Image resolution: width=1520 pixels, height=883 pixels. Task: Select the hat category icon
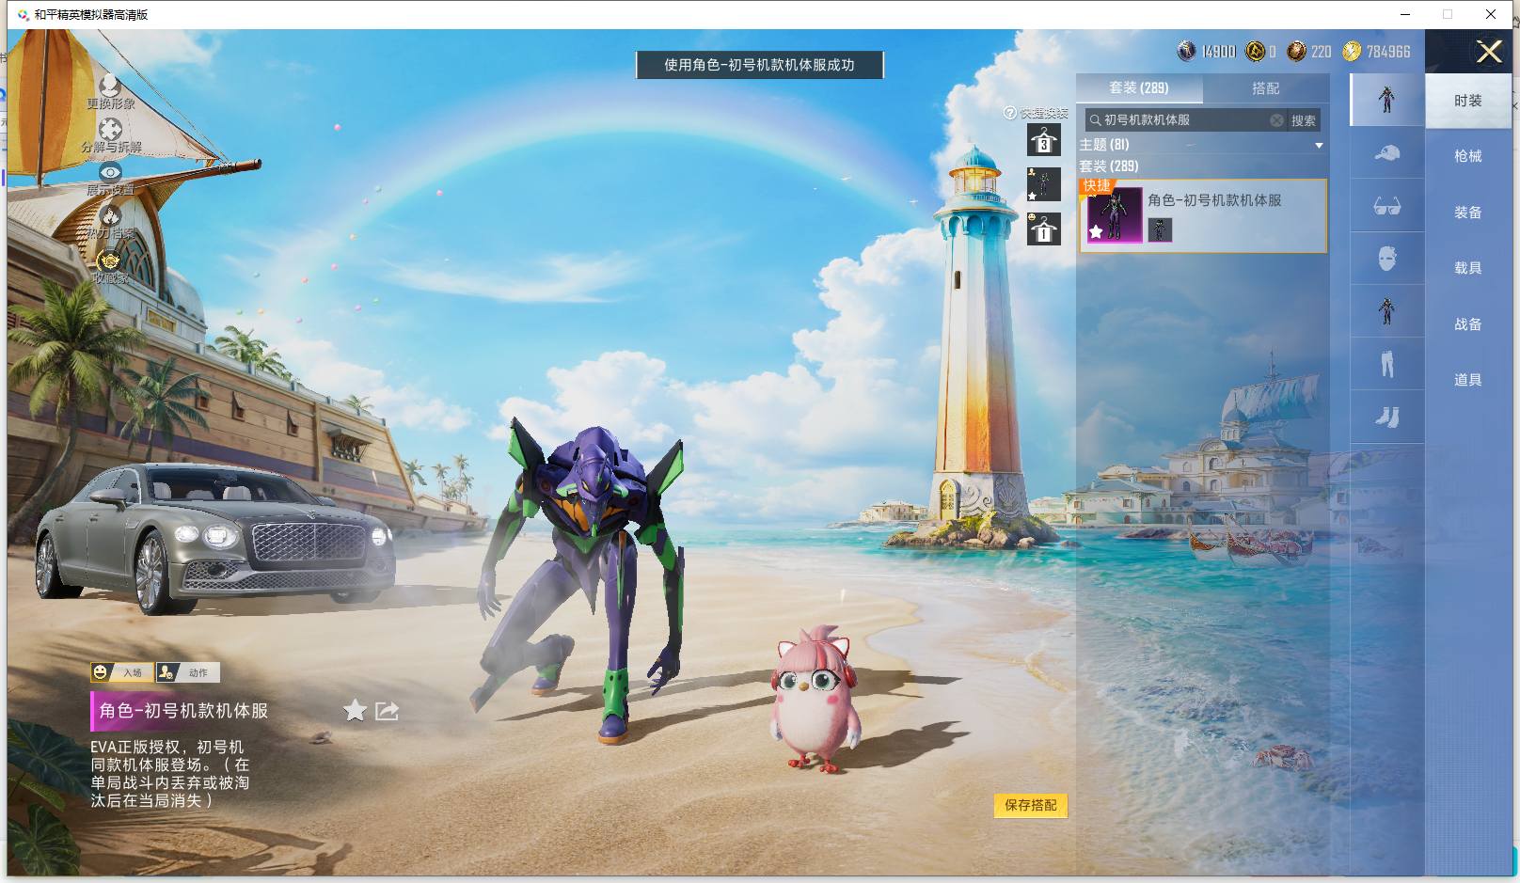point(1386,153)
